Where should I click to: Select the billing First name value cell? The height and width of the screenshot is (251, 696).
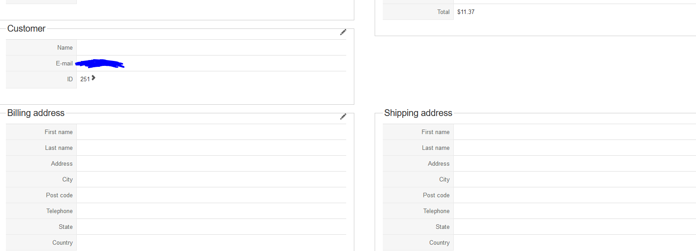coord(211,132)
